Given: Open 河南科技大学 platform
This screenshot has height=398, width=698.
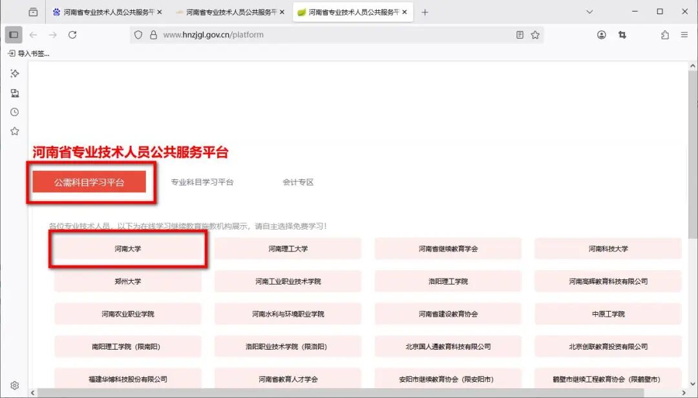Looking at the screenshot, I should [608, 249].
